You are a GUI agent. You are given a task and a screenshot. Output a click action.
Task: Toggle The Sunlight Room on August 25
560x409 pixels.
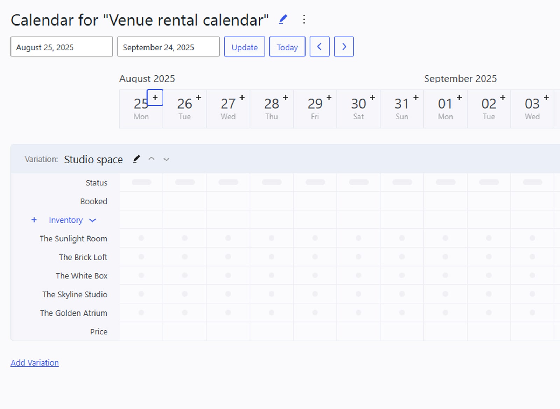[141, 238]
